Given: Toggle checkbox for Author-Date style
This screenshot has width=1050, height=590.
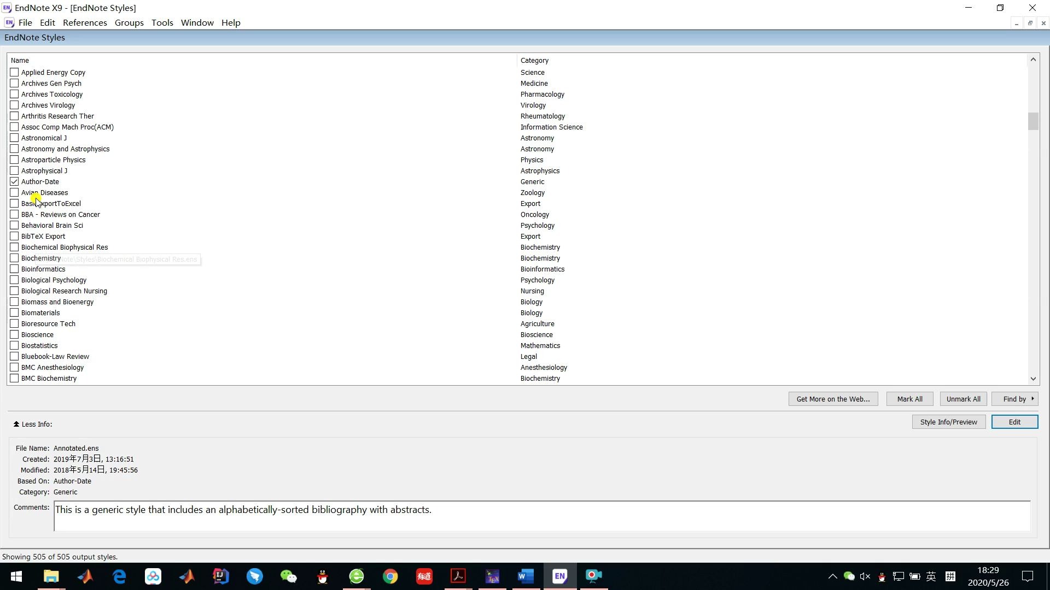Looking at the screenshot, I should [x=14, y=181].
